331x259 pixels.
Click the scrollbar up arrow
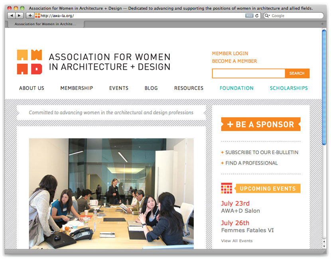[x=324, y=242]
